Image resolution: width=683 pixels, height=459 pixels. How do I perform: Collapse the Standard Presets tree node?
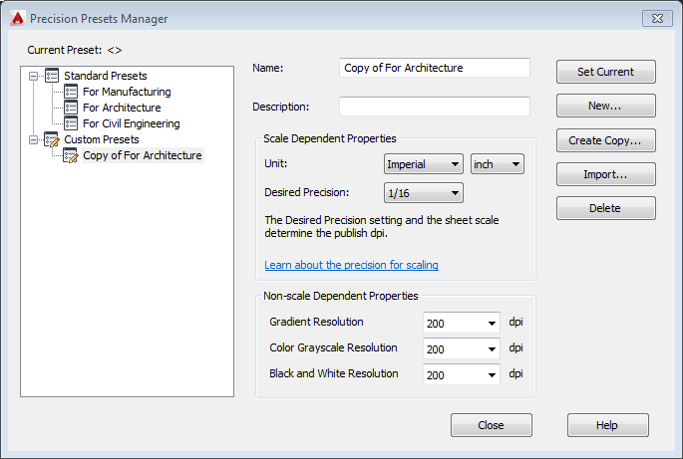[x=35, y=76]
